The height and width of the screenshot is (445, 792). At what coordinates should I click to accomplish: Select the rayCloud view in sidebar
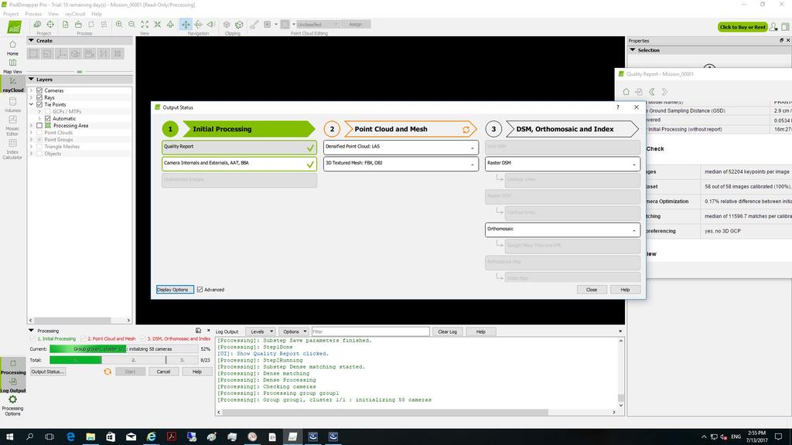12,84
